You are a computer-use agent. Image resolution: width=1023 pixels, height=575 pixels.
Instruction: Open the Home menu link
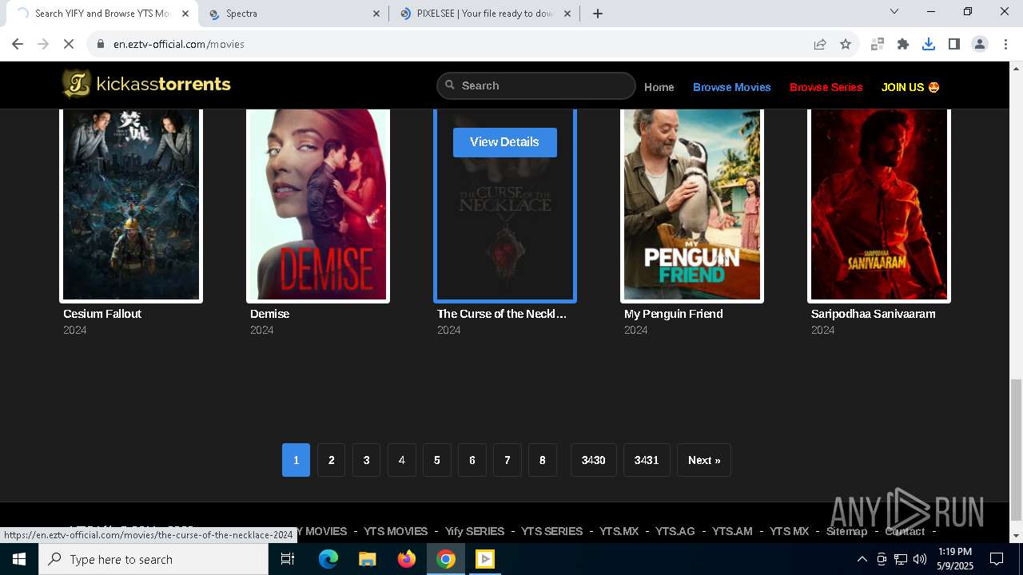pos(659,87)
